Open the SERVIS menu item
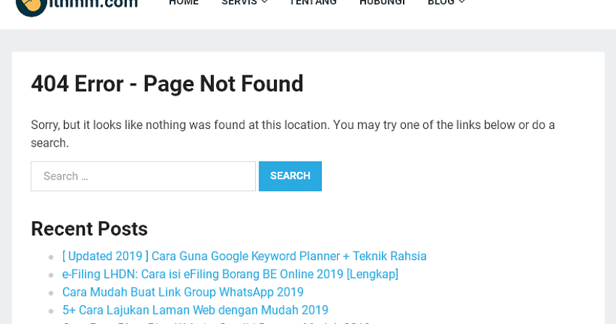The width and height of the screenshot is (616, 324). (x=239, y=3)
